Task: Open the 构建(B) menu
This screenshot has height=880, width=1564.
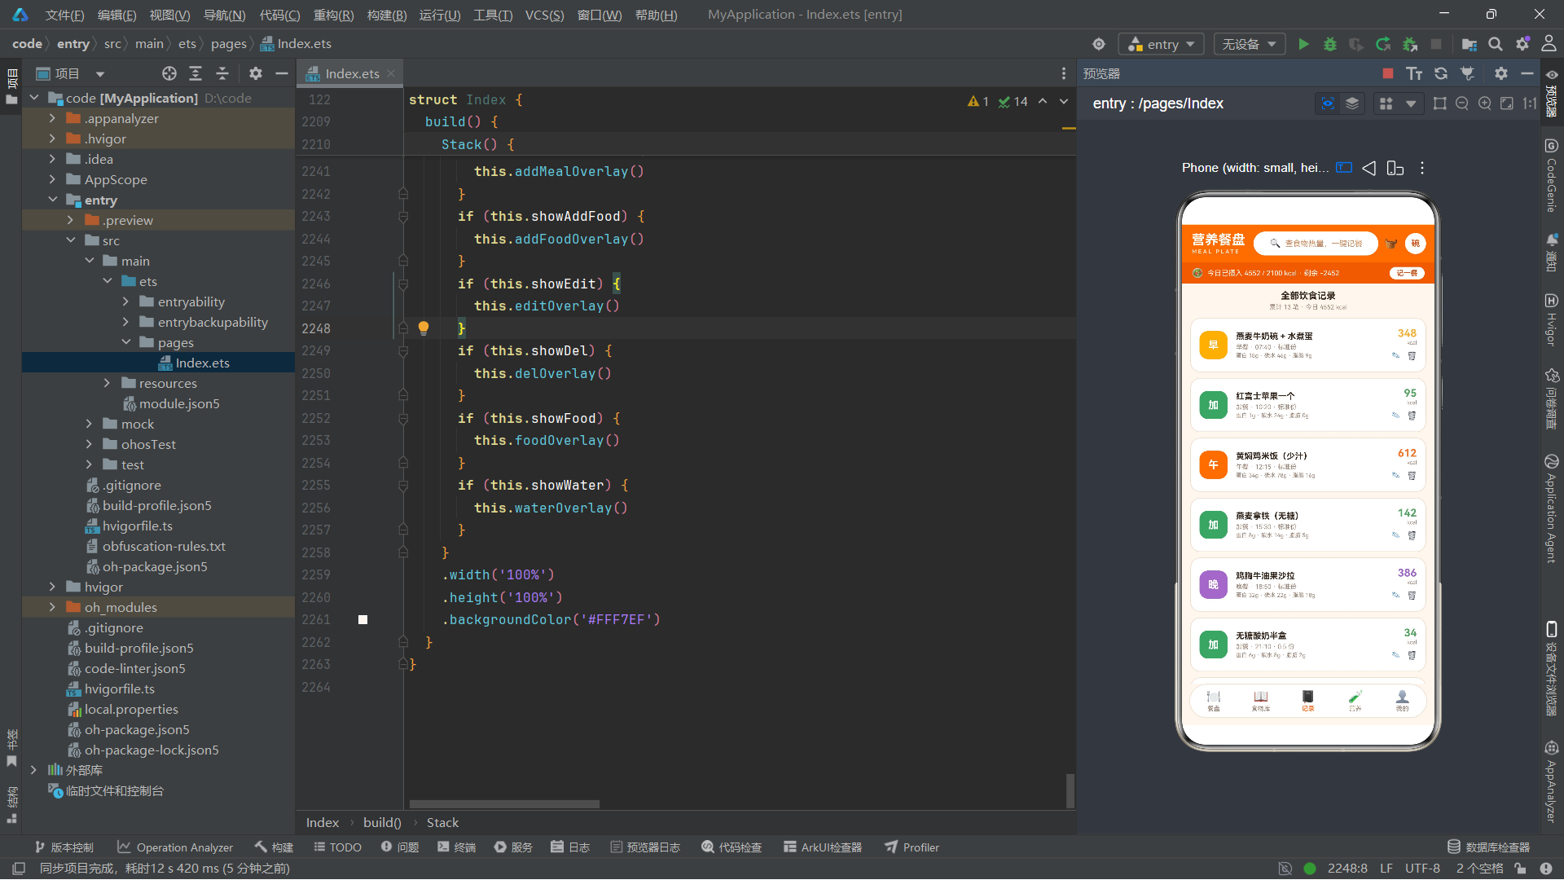Action: 387,15
